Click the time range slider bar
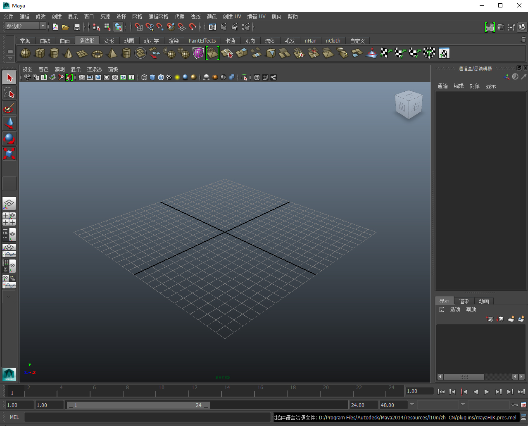 coord(138,405)
